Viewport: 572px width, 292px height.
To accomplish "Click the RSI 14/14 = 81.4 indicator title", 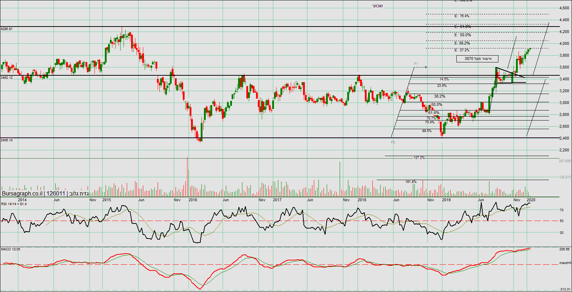I will pyautogui.click(x=14, y=204).
